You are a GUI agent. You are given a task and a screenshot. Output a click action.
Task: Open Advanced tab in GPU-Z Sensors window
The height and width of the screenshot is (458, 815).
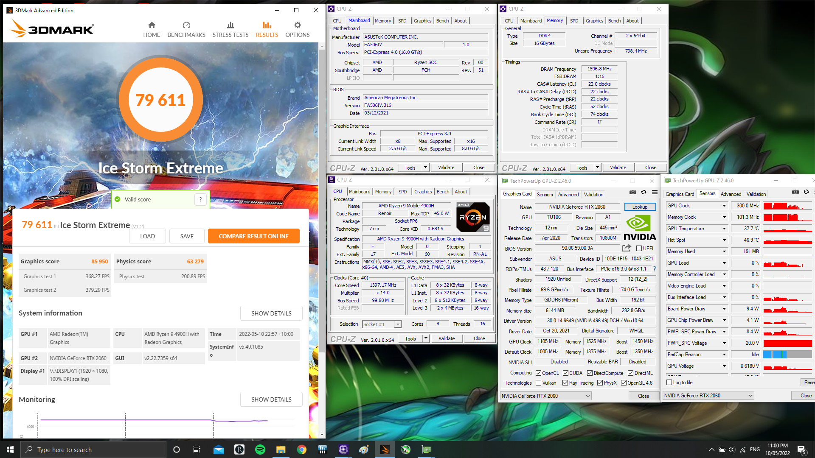coord(731,194)
